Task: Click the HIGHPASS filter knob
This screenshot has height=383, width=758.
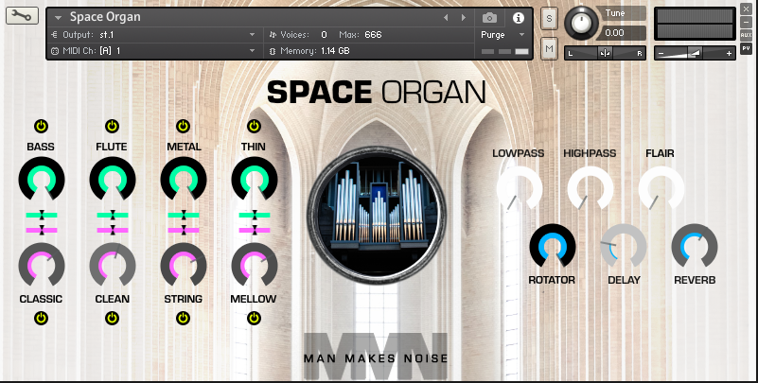Action: (591, 188)
